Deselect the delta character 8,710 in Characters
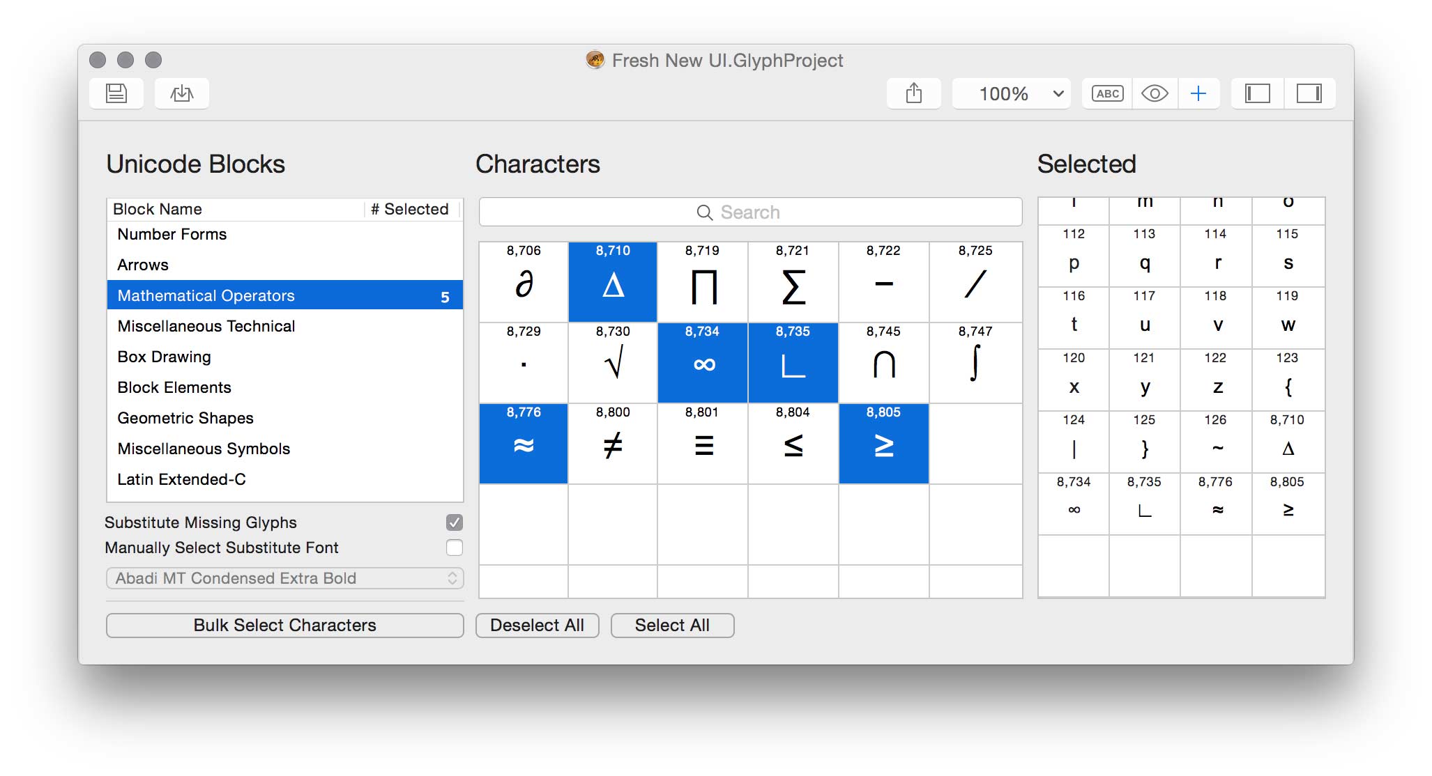This screenshot has height=776, width=1432. (613, 282)
